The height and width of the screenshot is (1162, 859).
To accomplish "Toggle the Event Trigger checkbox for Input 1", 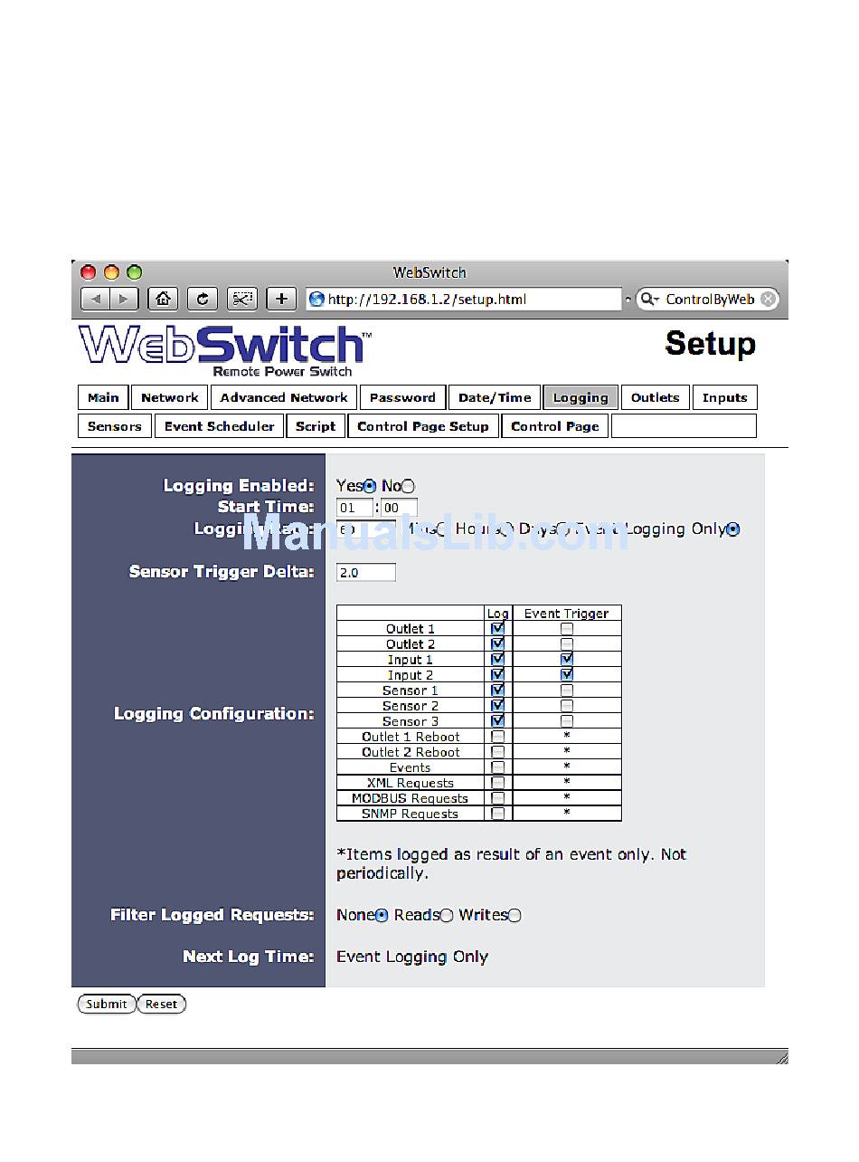I will point(566,659).
